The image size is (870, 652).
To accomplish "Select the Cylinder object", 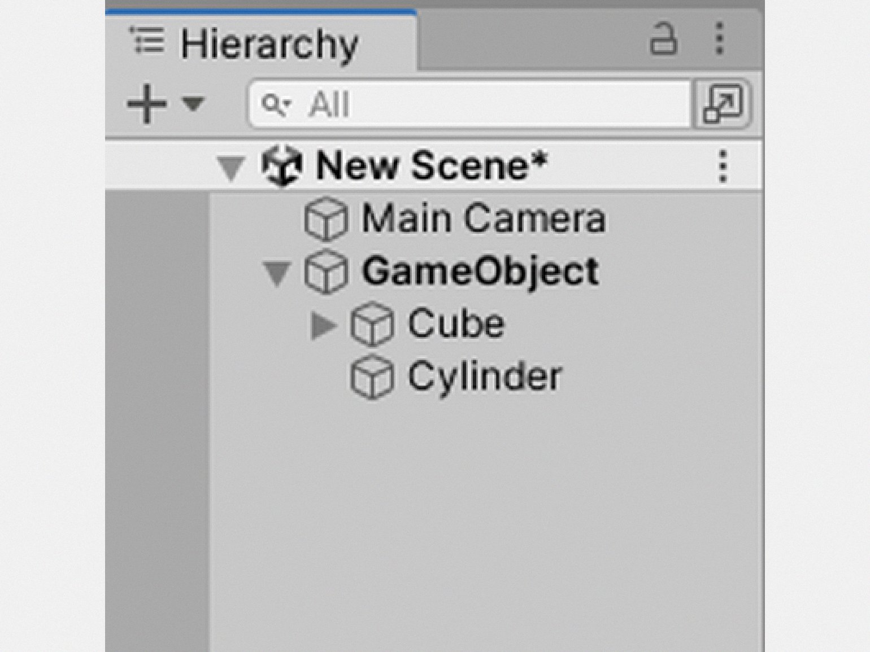I will pyautogui.click(x=485, y=377).
